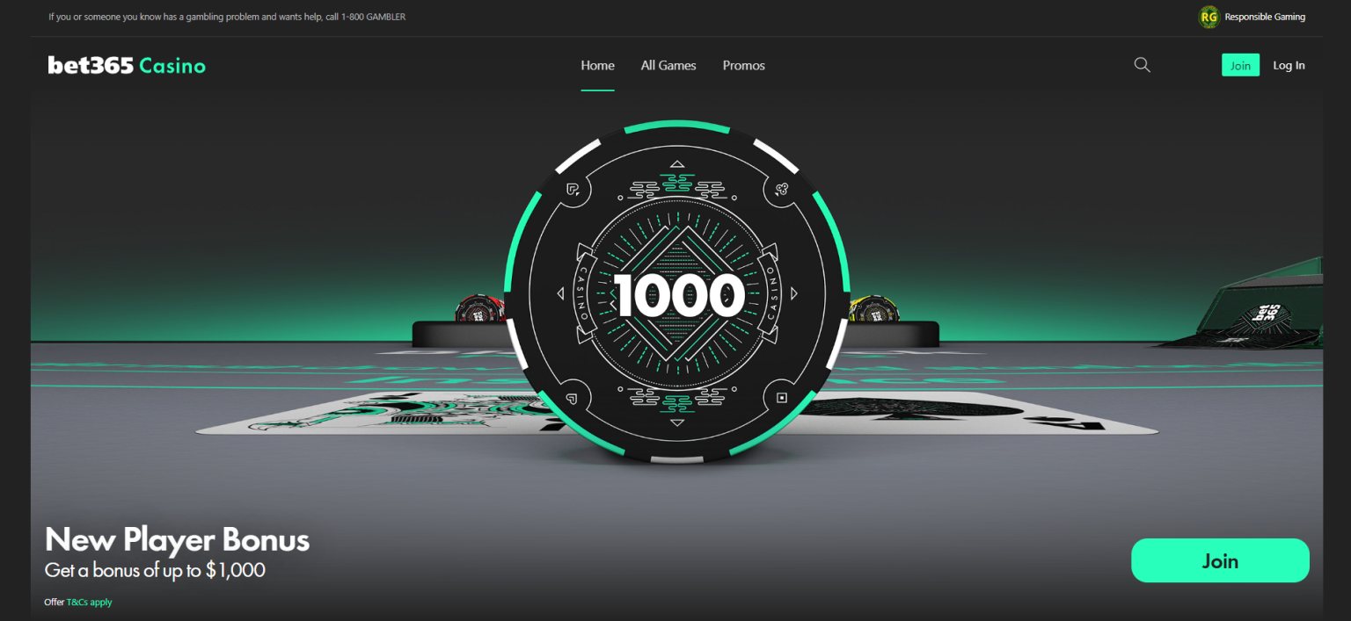Click the club symbol on the 1000 chip

click(780, 188)
